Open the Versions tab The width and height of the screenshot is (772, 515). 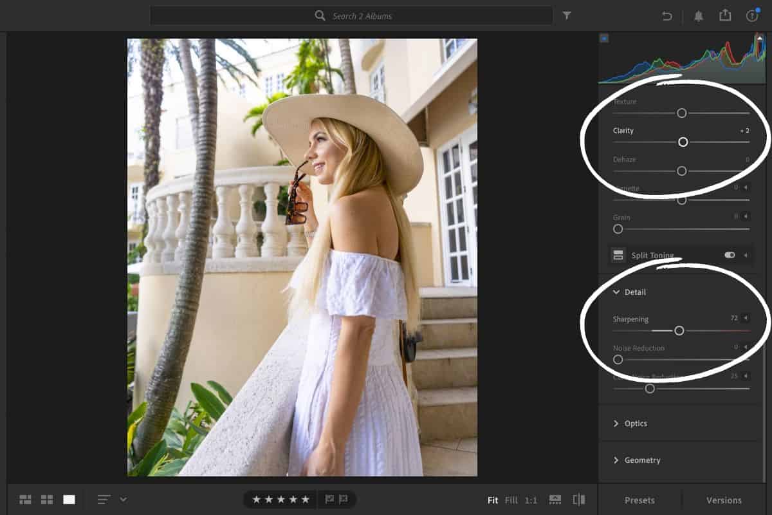point(724,500)
